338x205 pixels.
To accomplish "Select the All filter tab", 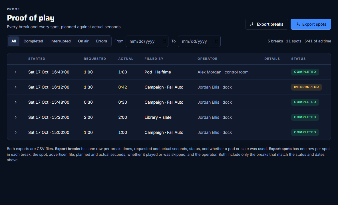I will point(14,41).
